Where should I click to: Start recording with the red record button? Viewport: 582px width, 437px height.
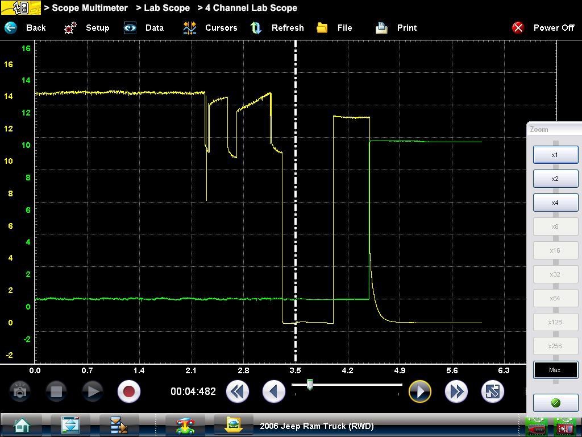(128, 391)
